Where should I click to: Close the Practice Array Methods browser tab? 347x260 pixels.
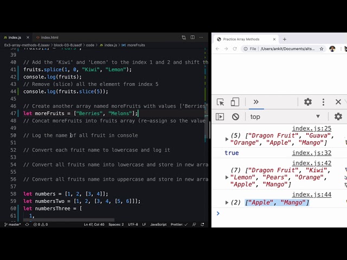tap(274, 39)
